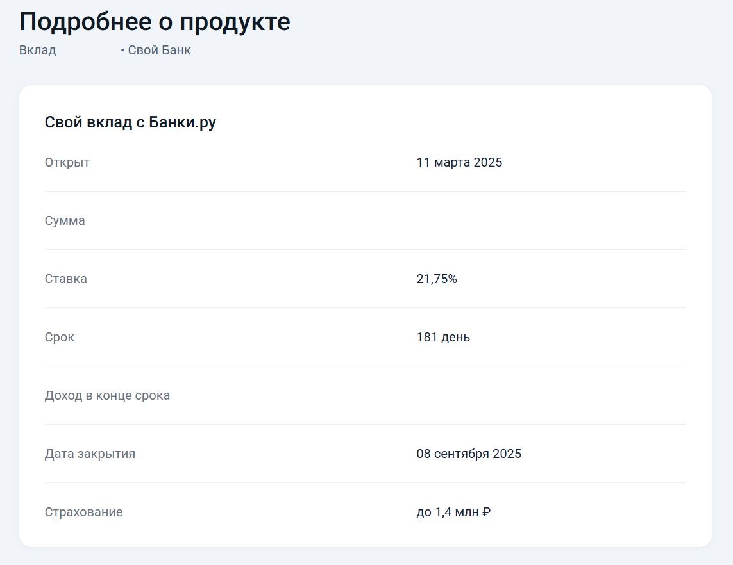This screenshot has height=565, width=733.
Task: Select the до 1,4 млн insurance amount
Action: (x=448, y=512)
